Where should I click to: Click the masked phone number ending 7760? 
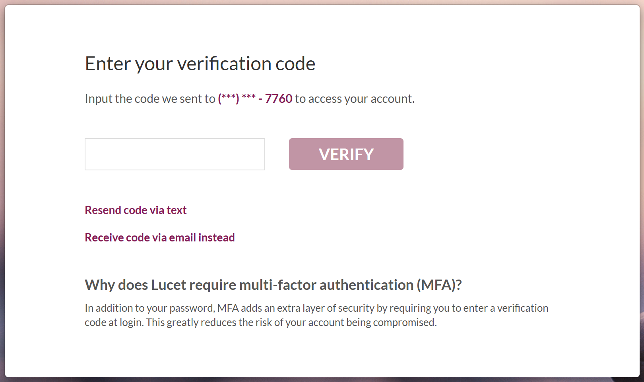(255, 98)
